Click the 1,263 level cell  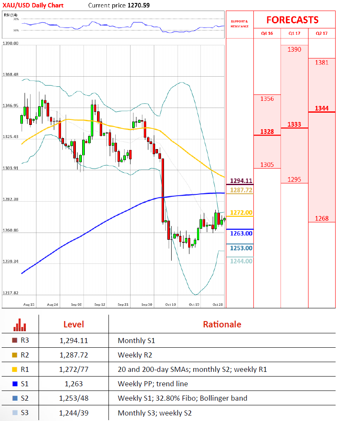tap(74, 384)
